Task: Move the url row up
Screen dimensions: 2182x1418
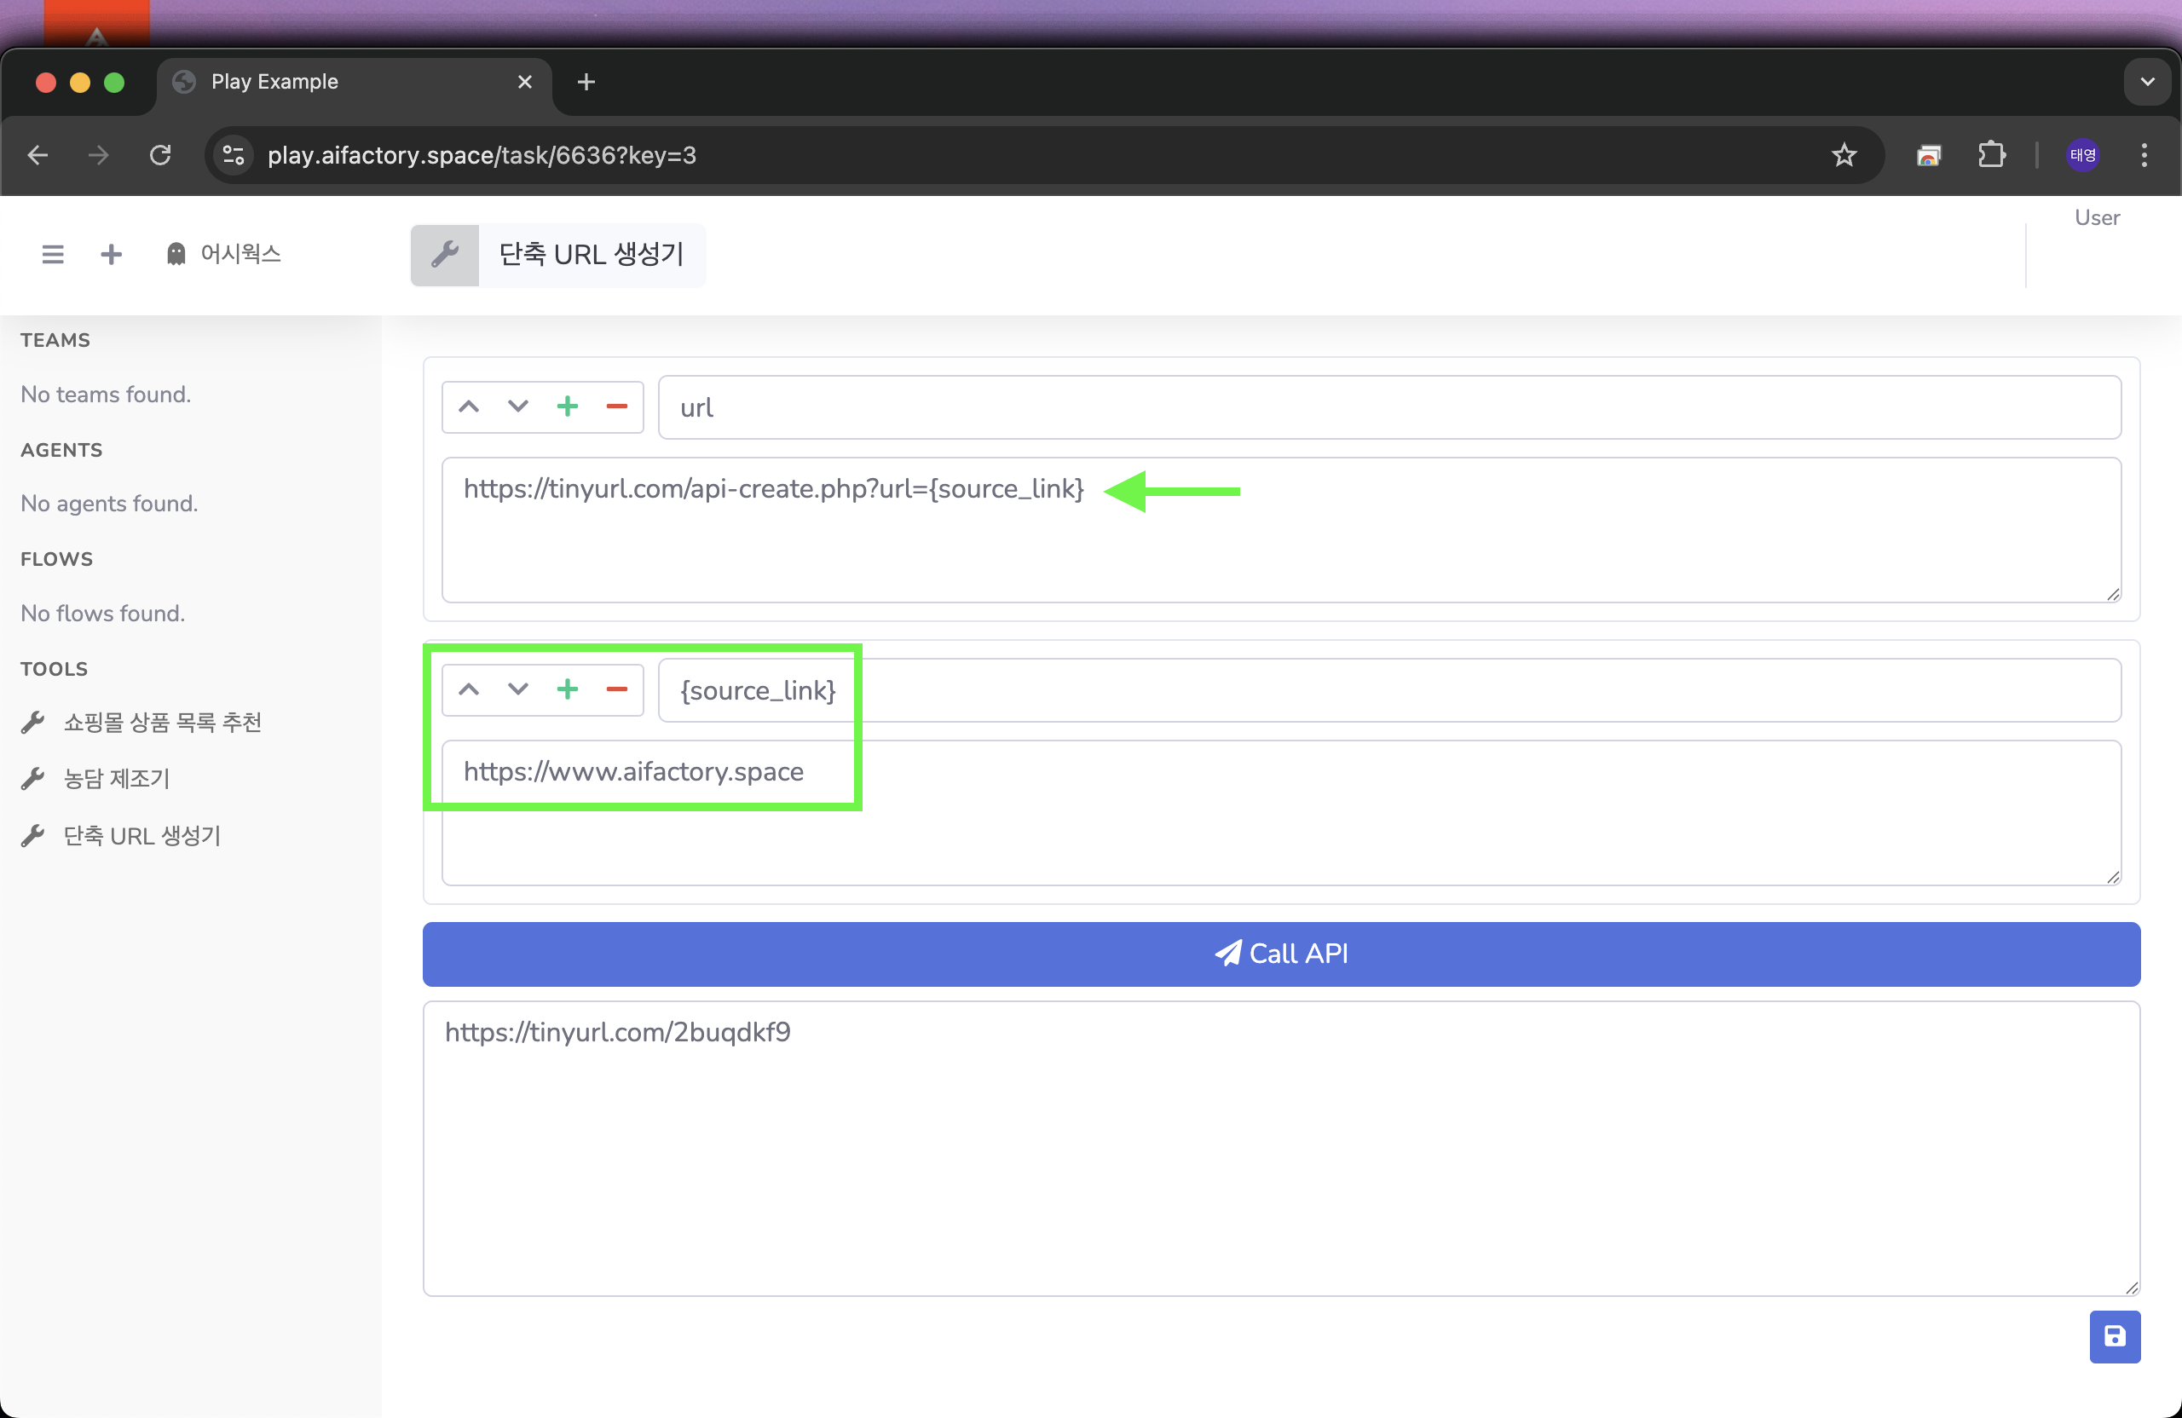Action: (x=469, y=407)
